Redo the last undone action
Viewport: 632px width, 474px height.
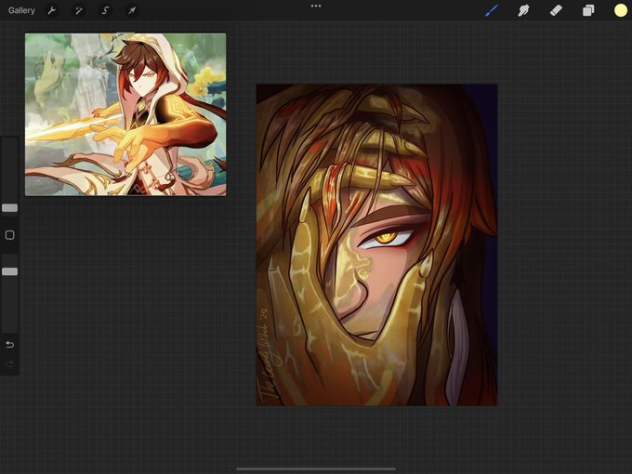(9, 364)
